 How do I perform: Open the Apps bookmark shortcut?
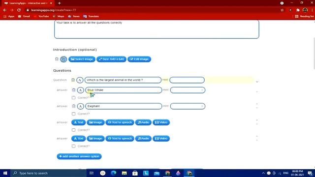(x=9, y=16)
